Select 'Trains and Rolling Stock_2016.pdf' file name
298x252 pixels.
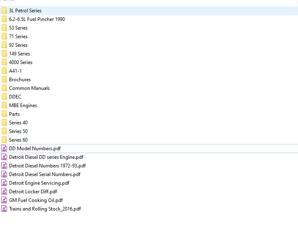click(x=45, y=208)
